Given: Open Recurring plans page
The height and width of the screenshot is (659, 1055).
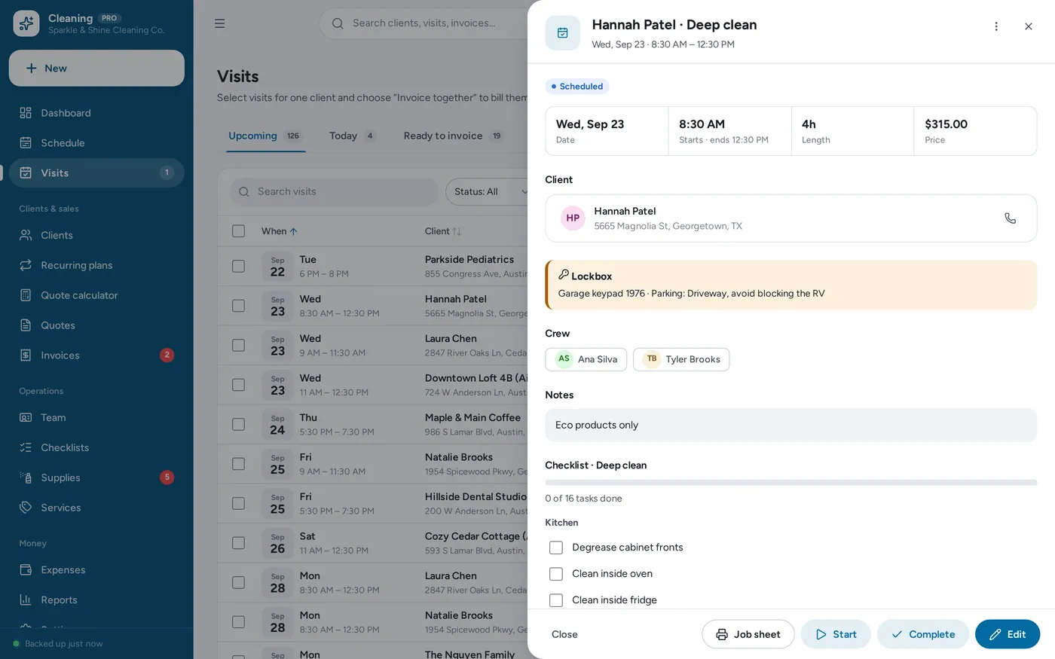Looking at the screenshot, I should [96, 266].
